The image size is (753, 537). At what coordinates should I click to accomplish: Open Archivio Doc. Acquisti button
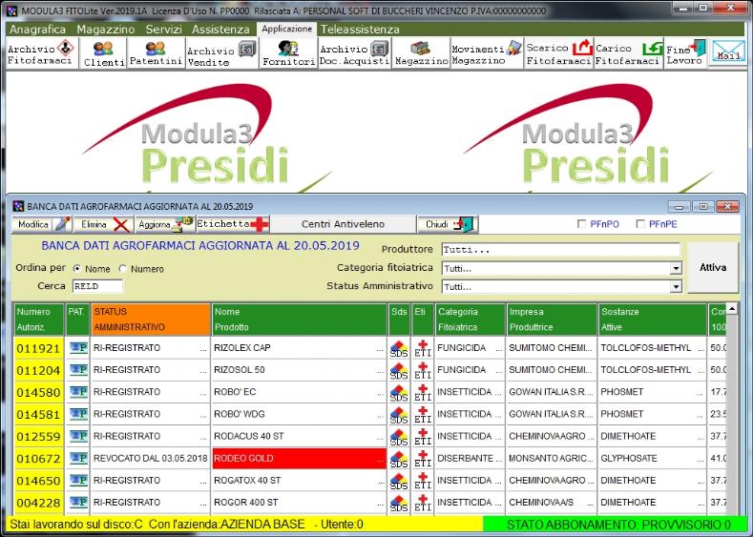tap(354, 53)
